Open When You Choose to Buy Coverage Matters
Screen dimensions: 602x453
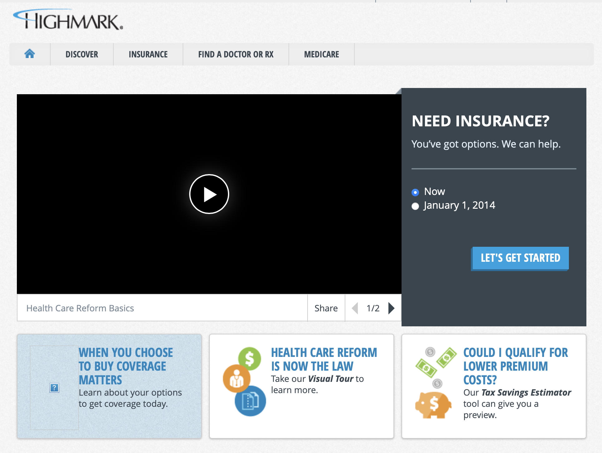click(126, 366)
